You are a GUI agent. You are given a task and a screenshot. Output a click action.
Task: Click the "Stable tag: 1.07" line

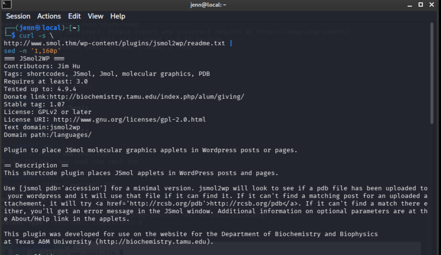[x=34, y=104]
